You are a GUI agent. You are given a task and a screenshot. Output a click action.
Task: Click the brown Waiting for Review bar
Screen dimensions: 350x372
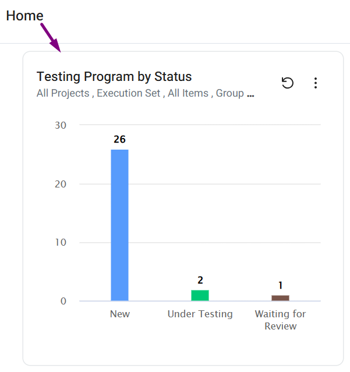coord(280,298)
